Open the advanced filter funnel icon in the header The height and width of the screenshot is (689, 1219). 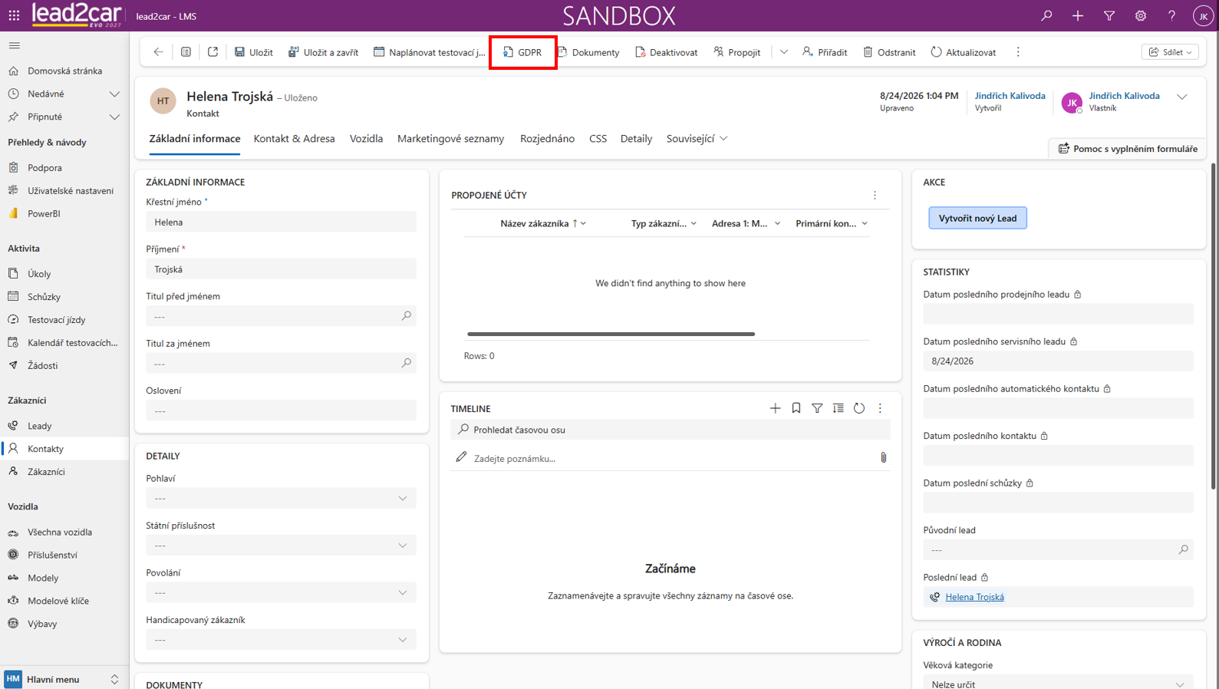point(1109,15)
